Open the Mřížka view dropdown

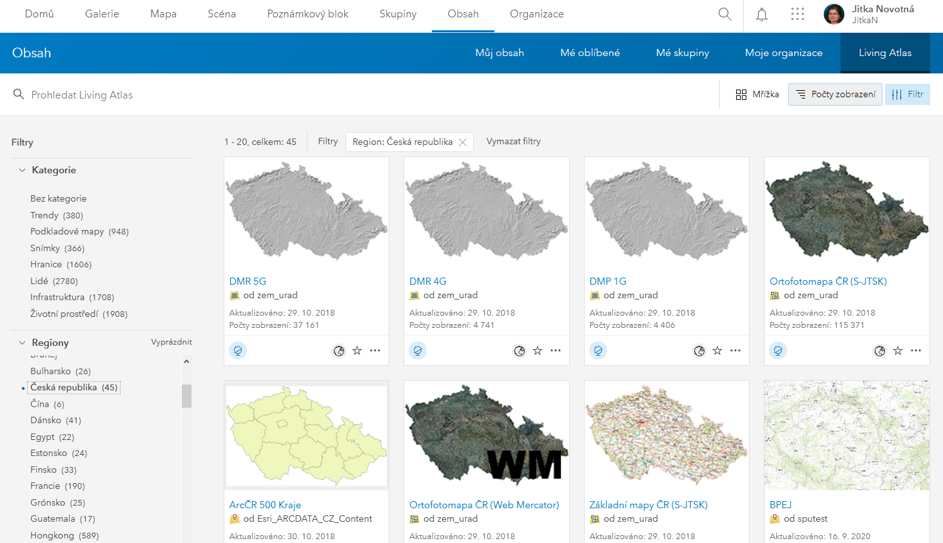click(x=757, y=95)
